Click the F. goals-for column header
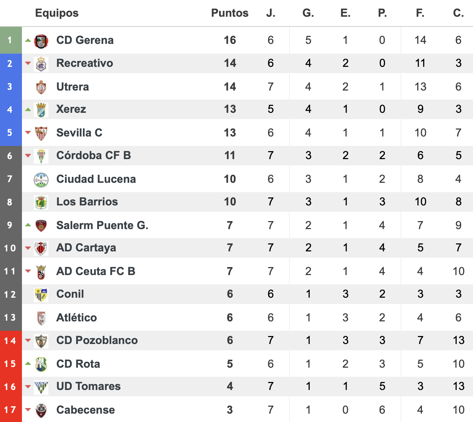The height and width of the screenshot is (422, 473). point(420,13)
